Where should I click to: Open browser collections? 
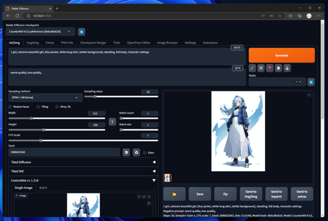[x=299, y=16]
